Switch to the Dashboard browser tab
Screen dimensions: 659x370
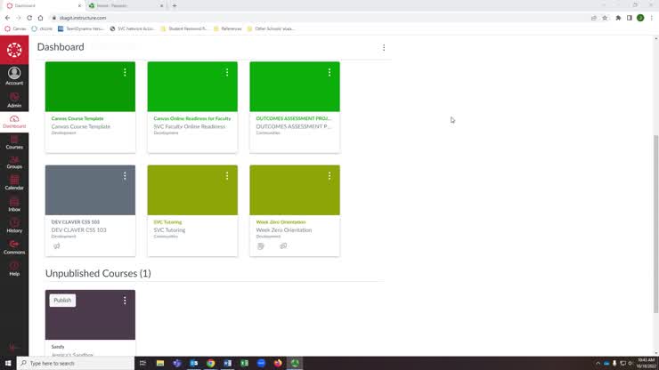tap(42, 6)
